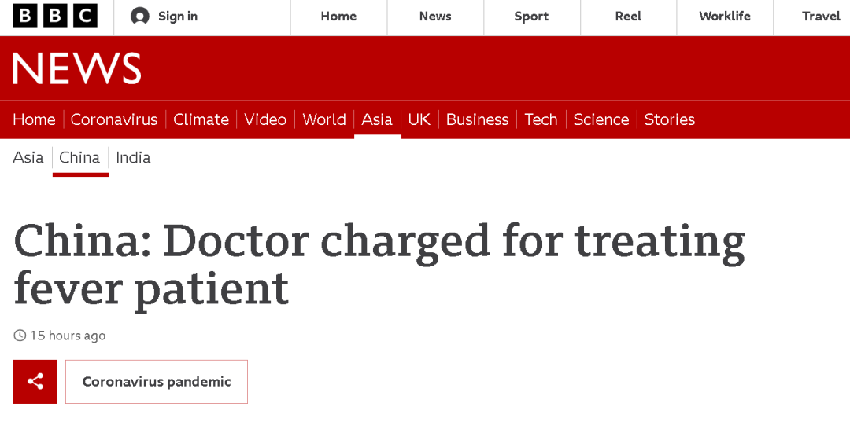Viewport: 850px width, 422px height.
Task: Open the Reel top navigation link
Action: [628, 17]
